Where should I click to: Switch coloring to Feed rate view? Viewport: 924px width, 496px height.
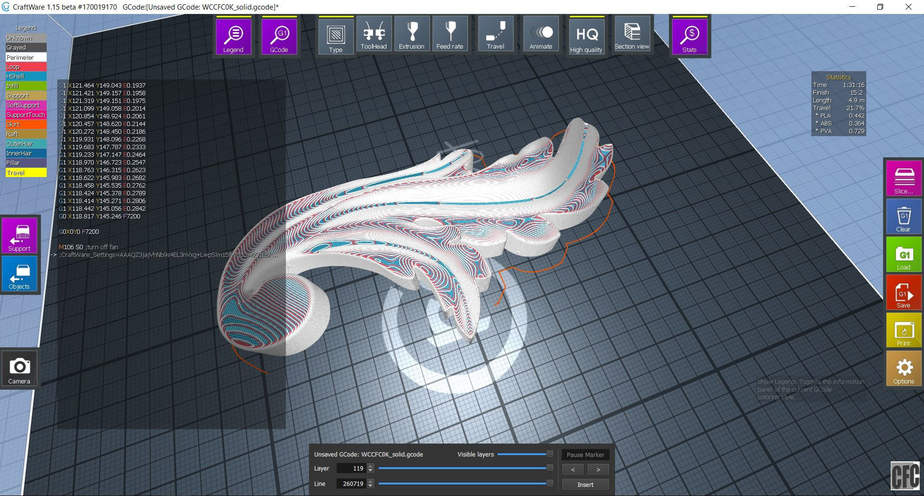(450, 34)
